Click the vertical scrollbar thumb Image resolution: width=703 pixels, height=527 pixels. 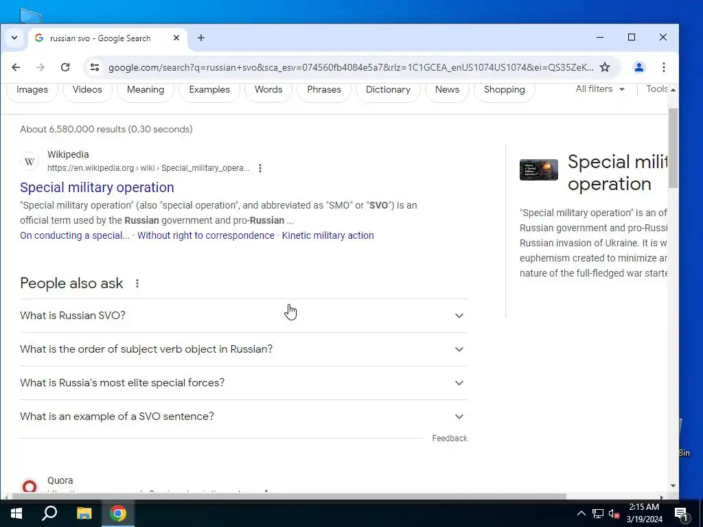tap(673, 148)
